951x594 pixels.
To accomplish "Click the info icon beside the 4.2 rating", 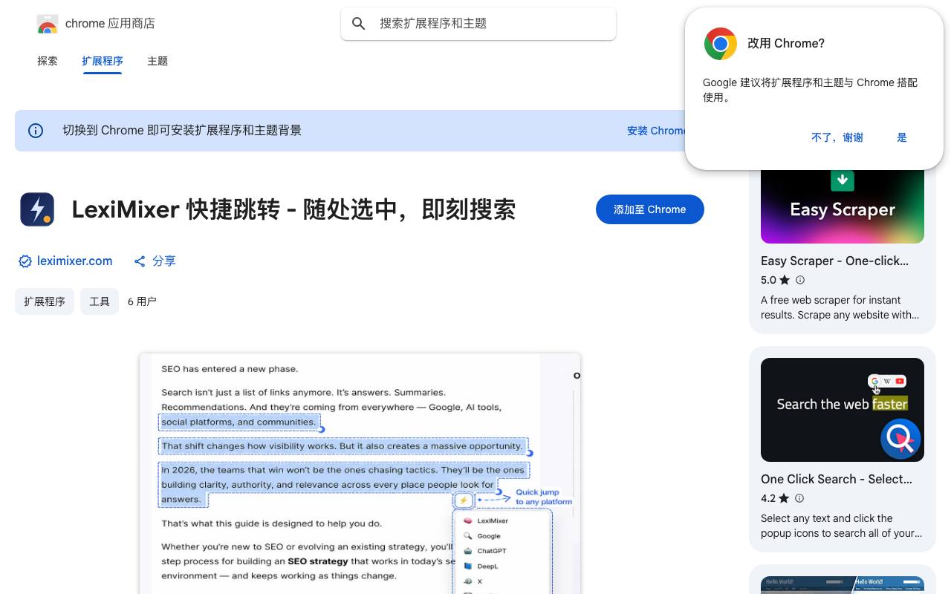I will point(799,498).
